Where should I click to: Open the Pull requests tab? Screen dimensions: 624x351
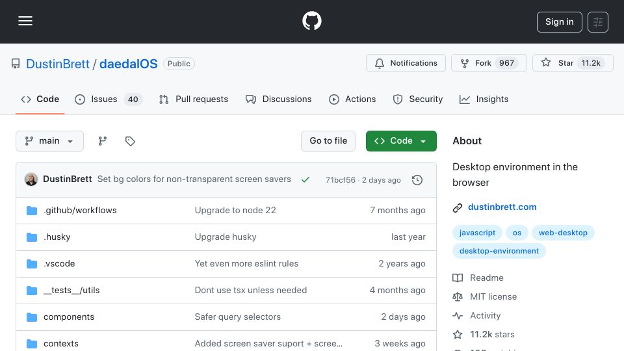pyautogui.click(x=194, y=99)
